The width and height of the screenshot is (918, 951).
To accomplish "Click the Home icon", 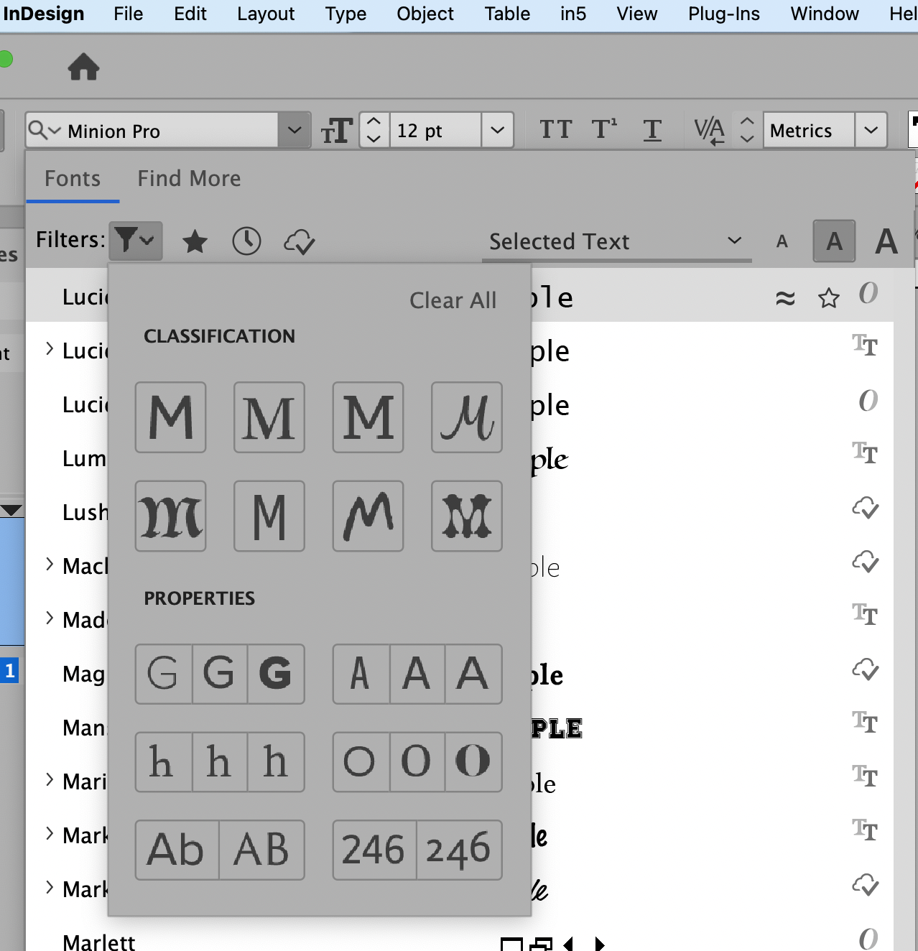I will (83, 67).
